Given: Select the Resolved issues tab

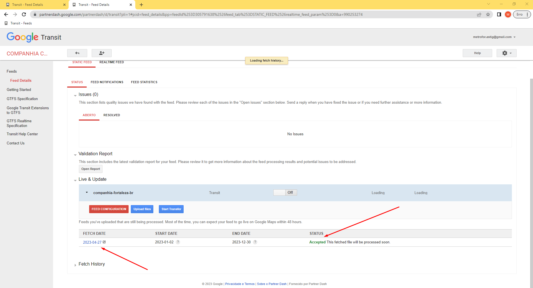Looking at the screenshot, I should 112,115.
